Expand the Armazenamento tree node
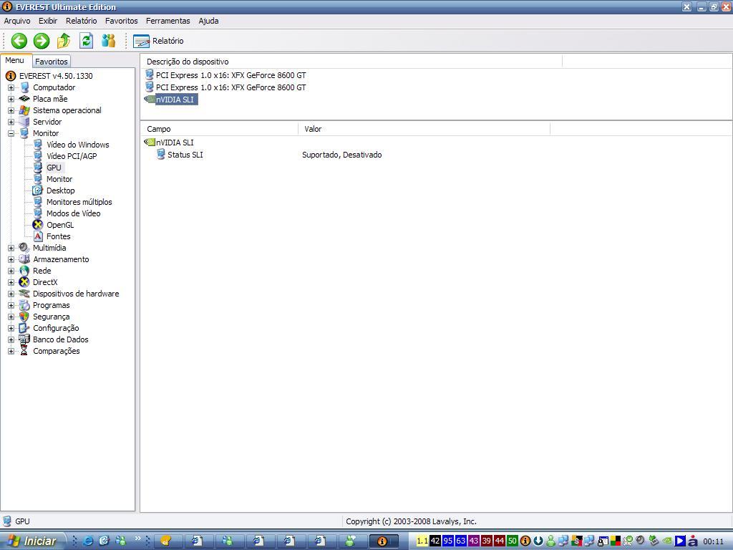The height and width of the screenshot is (550, 733). pos(11,259)
